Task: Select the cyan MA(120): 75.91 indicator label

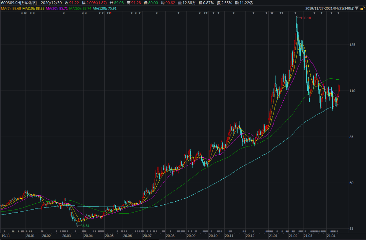Action: pyautogui.click(x=104, y=8)
